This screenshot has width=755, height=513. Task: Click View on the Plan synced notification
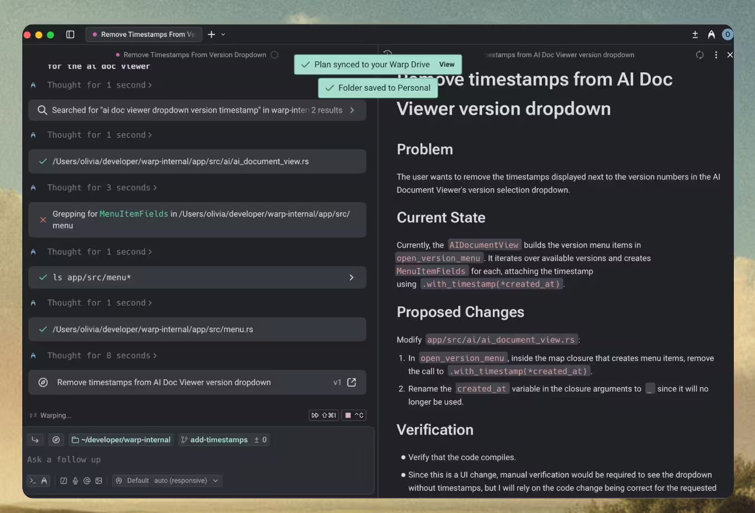(447, 65)
